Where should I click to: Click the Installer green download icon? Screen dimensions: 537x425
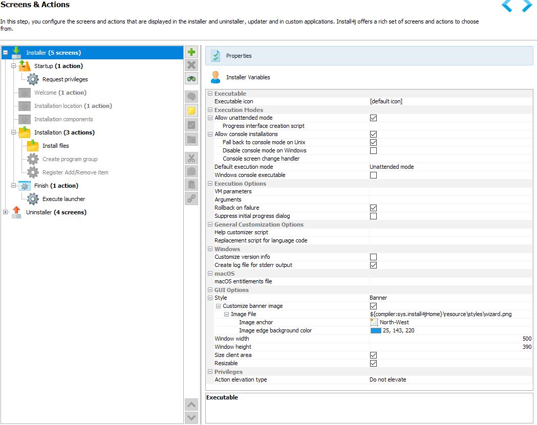click(x=16, y=52)
